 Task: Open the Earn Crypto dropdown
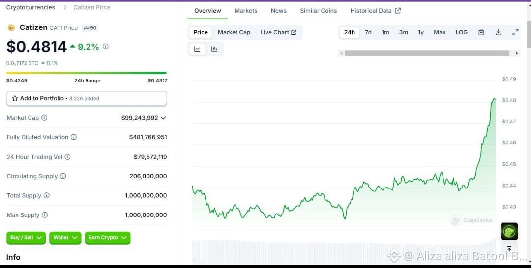tap(107, 238)
